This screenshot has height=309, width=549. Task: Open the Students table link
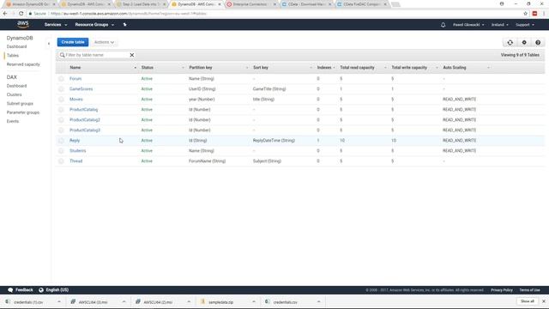pyautogui.click(x=77, y=151)
